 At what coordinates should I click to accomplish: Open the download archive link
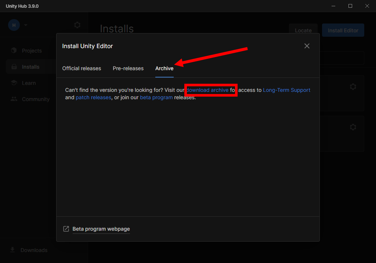(x=207, y=90)
